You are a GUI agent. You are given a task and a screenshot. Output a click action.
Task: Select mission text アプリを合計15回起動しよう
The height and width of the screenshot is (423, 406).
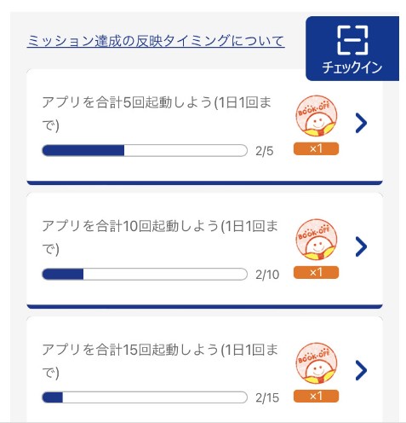coord(130,350)
